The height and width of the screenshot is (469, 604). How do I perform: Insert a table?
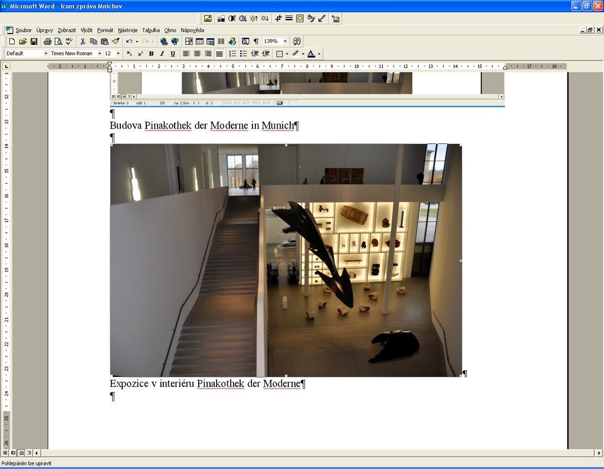199,41
